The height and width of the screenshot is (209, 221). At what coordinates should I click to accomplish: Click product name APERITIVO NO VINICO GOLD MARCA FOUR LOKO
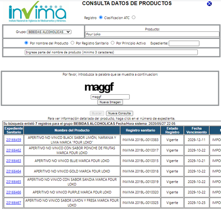point(72,171)
